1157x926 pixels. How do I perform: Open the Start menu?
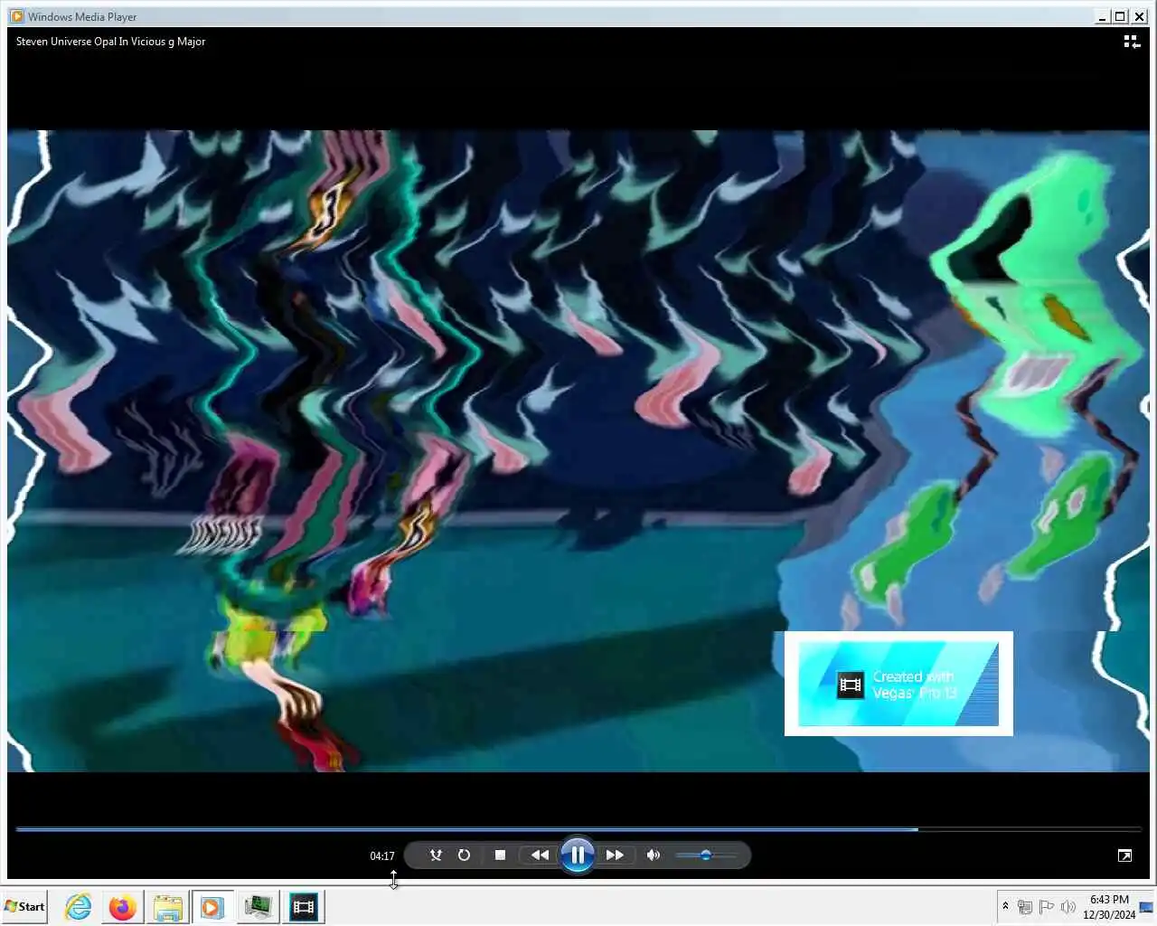pos(24,906)
